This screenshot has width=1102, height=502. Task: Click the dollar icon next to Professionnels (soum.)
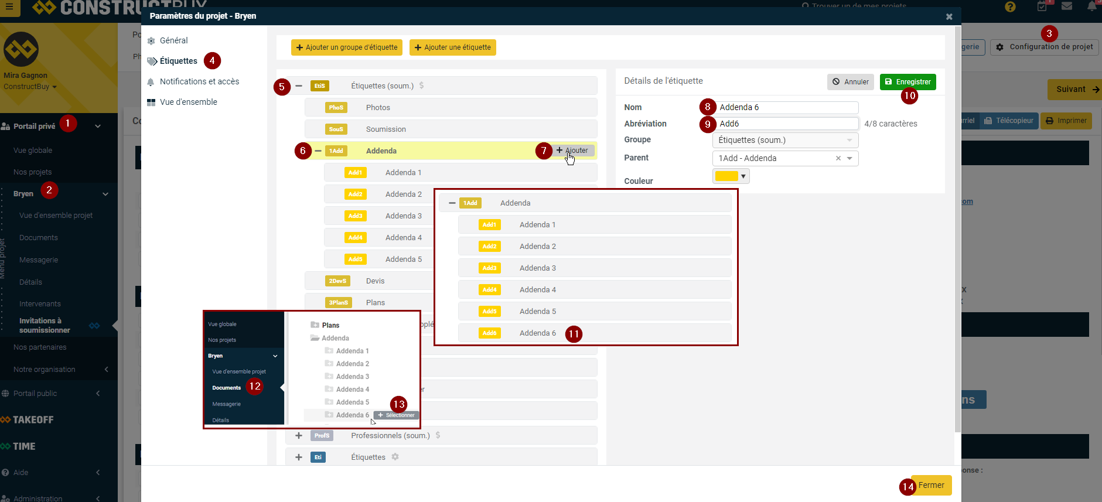438,435
